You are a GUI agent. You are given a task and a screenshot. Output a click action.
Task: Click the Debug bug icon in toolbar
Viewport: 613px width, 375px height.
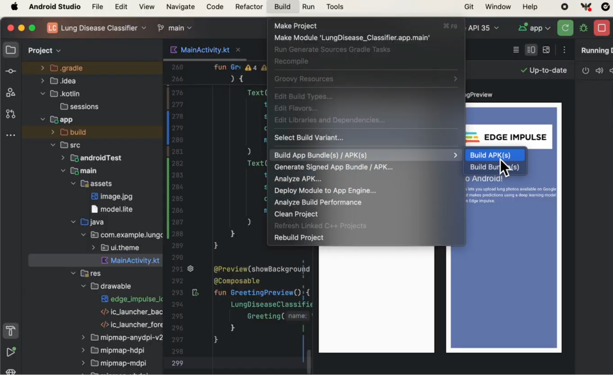tap(584, 28)
